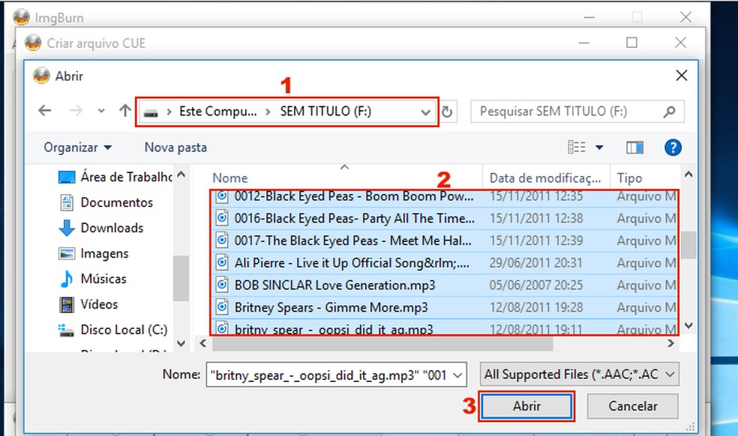Create folder with Nova pasta
Viewport: 738px width, 436px height.
coord(175,148)
